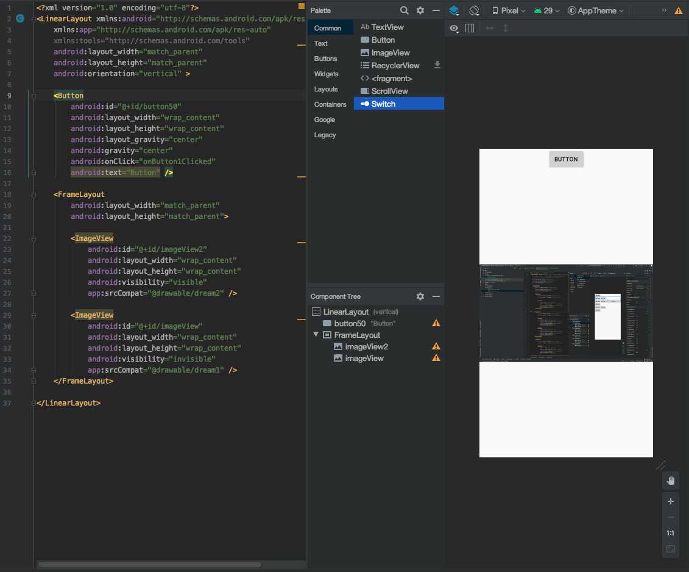Toggle view options eye icon
The image size is (689, 572).
[454, 28]
